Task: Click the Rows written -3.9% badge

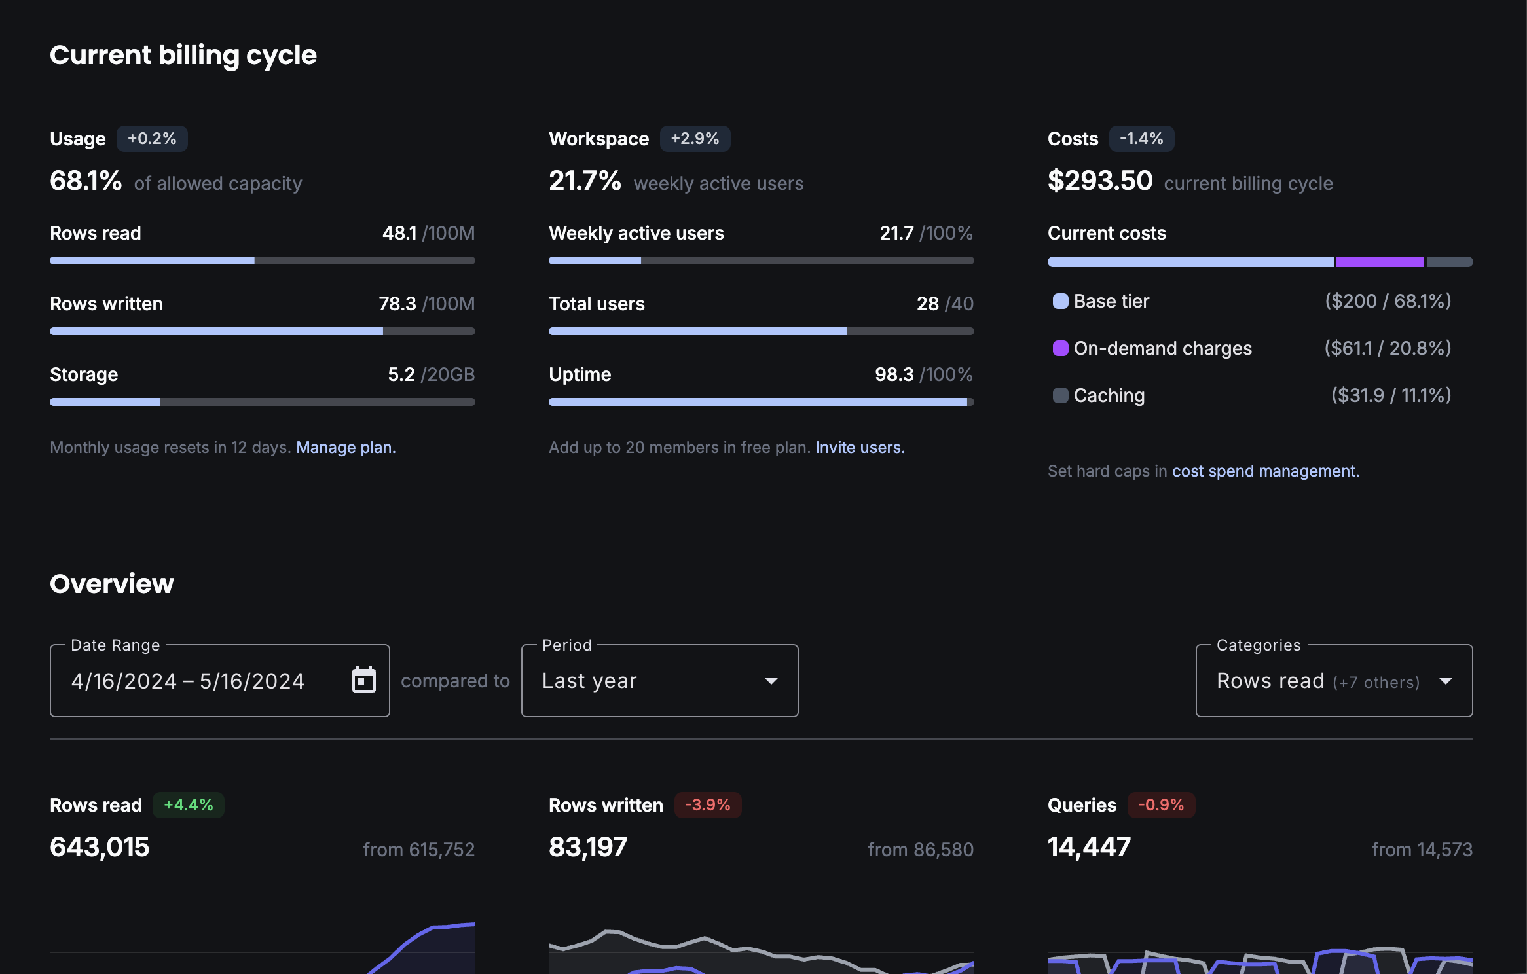Action: click(707, 805)
